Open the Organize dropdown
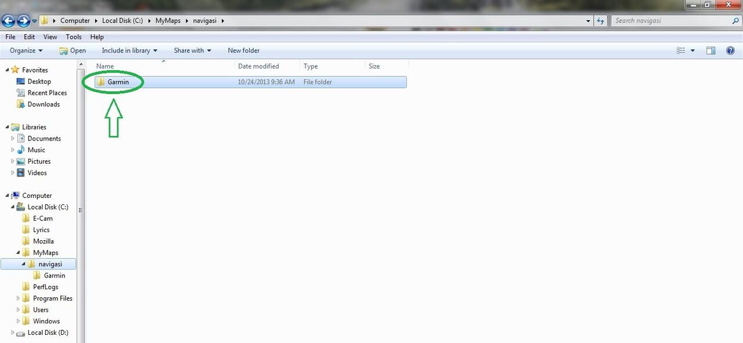The image size is (743, 343). pos(26,50)
